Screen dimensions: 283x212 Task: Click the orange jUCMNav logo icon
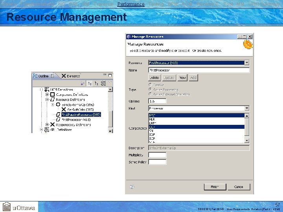click(248, 44)
